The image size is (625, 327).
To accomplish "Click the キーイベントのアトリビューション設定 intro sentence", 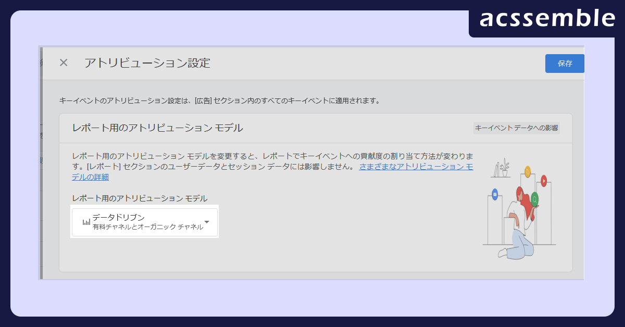I will pos(219,100).
